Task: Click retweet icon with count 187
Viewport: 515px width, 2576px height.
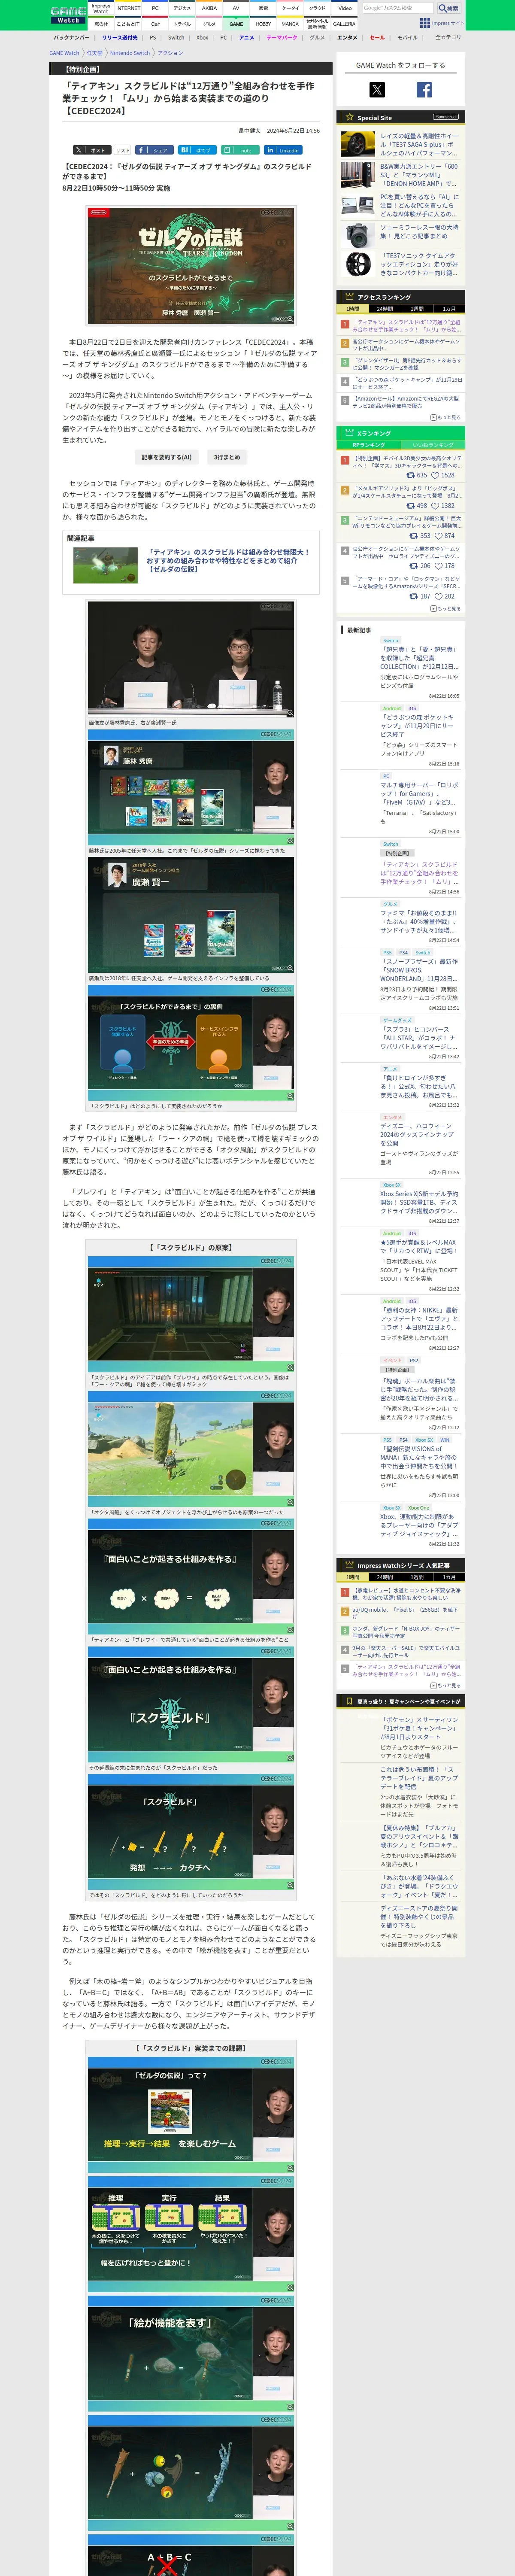Action: pos(415,596)
